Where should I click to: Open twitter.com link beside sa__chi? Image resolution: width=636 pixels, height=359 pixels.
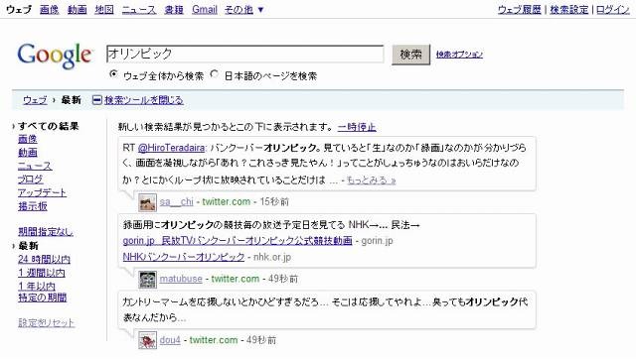(227, 201)
